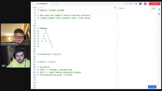Viewport: 162px width, 91px height.
Task: Click the // brutforce comment line
Action: coord(43,67)
